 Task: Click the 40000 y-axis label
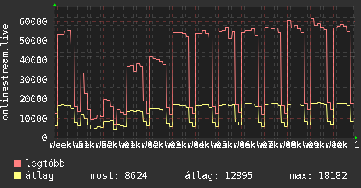pyautogui.click(x=33, y=60)
